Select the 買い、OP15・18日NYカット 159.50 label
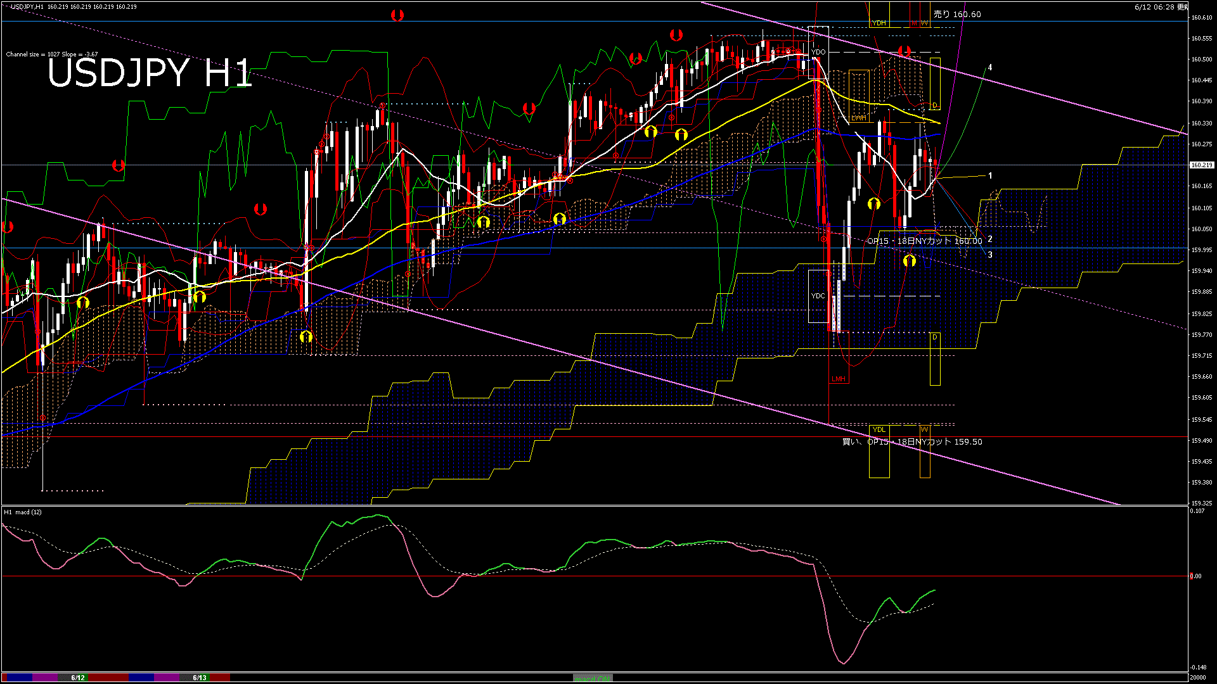Viewport: 1217px width, 684px height. point(912,441)
